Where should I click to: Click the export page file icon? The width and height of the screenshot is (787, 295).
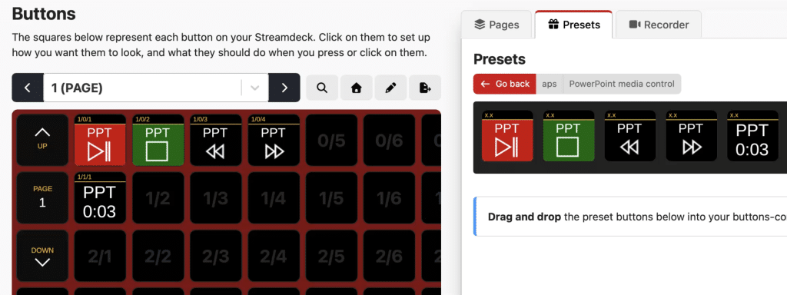click(x=424, y=88)
